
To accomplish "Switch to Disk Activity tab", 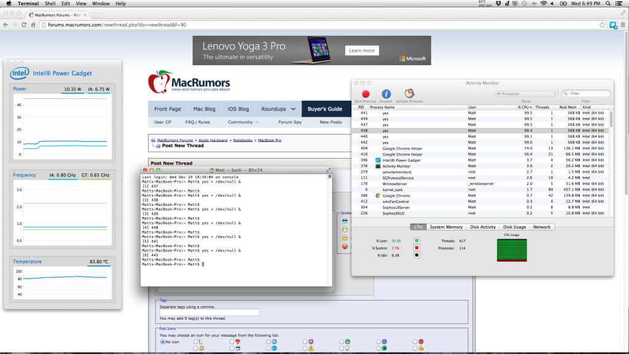I will click(x=483, y=227).
